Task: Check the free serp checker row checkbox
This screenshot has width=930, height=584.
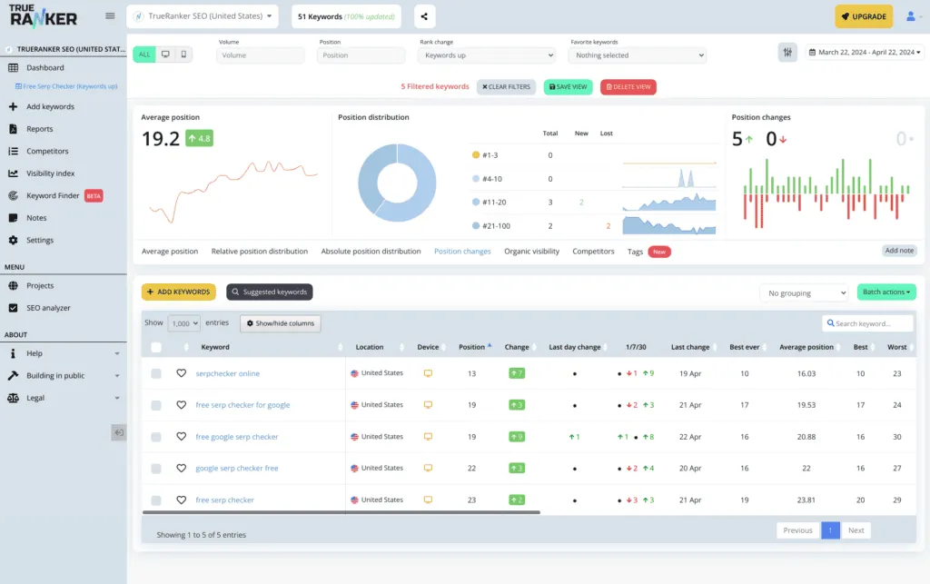Action: 156,500
